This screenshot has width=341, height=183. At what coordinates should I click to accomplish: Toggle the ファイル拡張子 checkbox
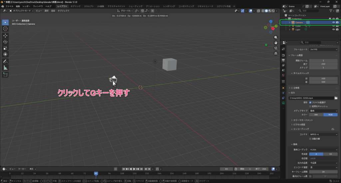pyautogui.click(x=310, y=102)
